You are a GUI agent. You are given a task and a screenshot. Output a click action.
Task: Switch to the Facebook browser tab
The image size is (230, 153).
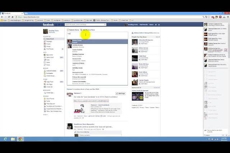pyautogui.click(x=12, y=13)
